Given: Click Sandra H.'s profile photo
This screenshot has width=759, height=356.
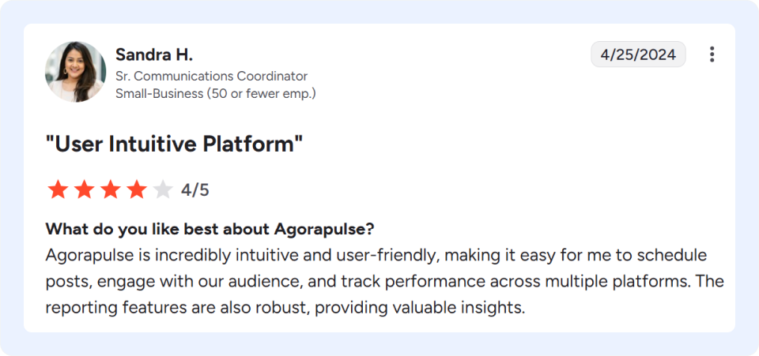Looking at the screenshot, I should [76, 72].
